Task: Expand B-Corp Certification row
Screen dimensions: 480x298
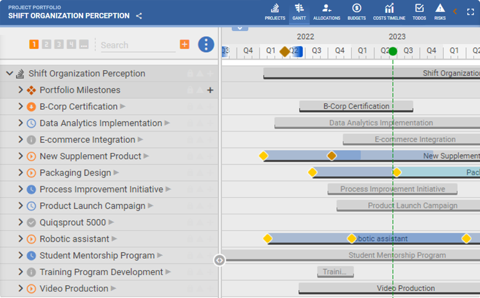Action: [x=20, y=106]
